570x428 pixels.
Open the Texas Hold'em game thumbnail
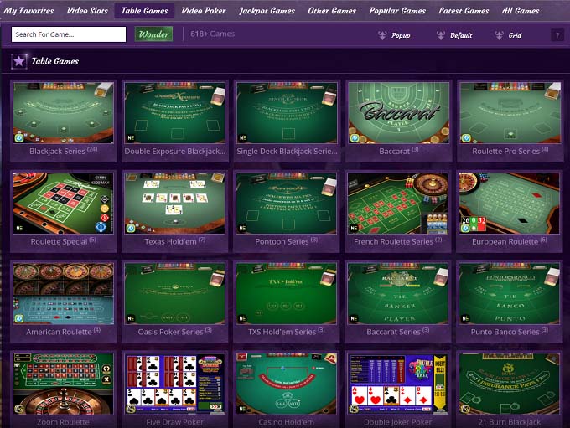[x=175, y=203]
